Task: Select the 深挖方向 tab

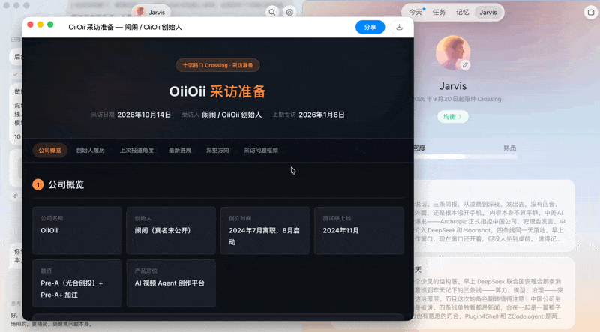Action: tap(217, 151)
